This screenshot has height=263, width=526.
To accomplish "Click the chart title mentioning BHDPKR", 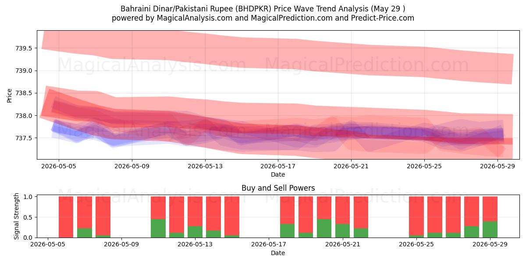I will point(263,9).
